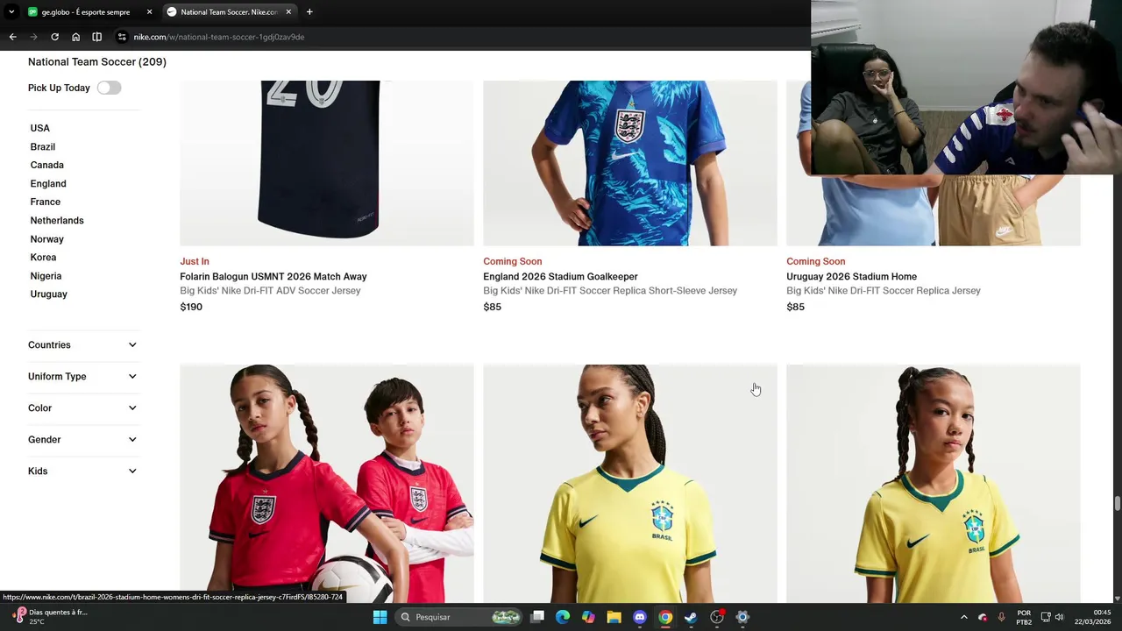Filter by Canada in sidebar

coord(47,165)
